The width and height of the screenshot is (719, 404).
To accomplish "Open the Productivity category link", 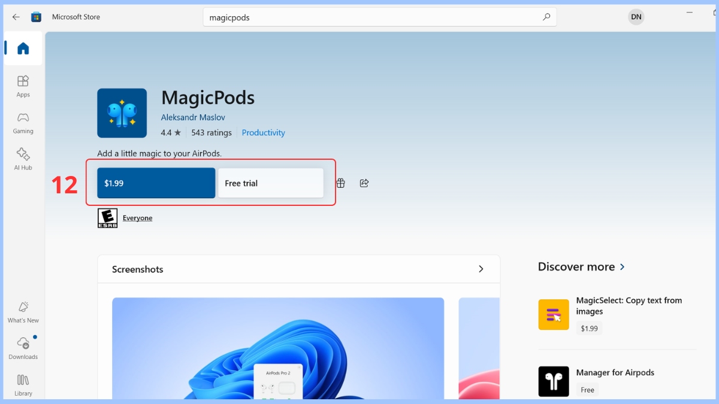I will pos(263,132).
